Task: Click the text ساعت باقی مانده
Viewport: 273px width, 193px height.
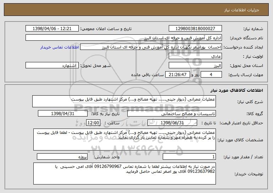Action: (147, 75)
